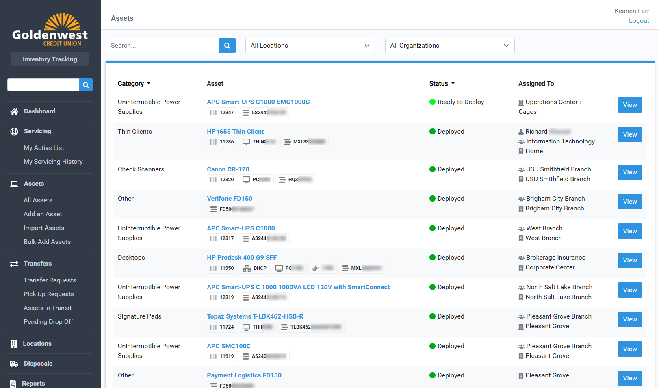Click the barcode icon for tag 12347
The image size is (659, 388).
[214, 113]
